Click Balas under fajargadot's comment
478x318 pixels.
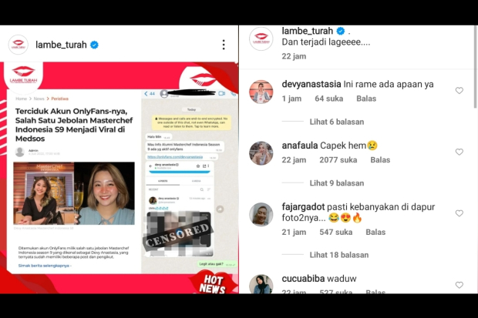375,232
